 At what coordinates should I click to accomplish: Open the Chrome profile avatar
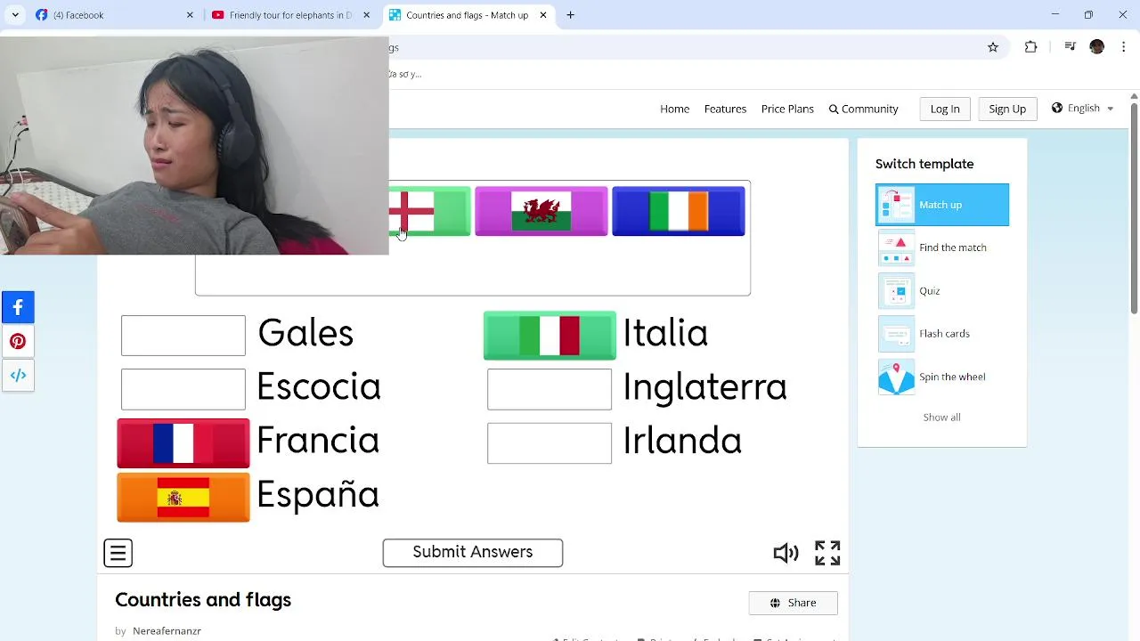coord(1096,47)
